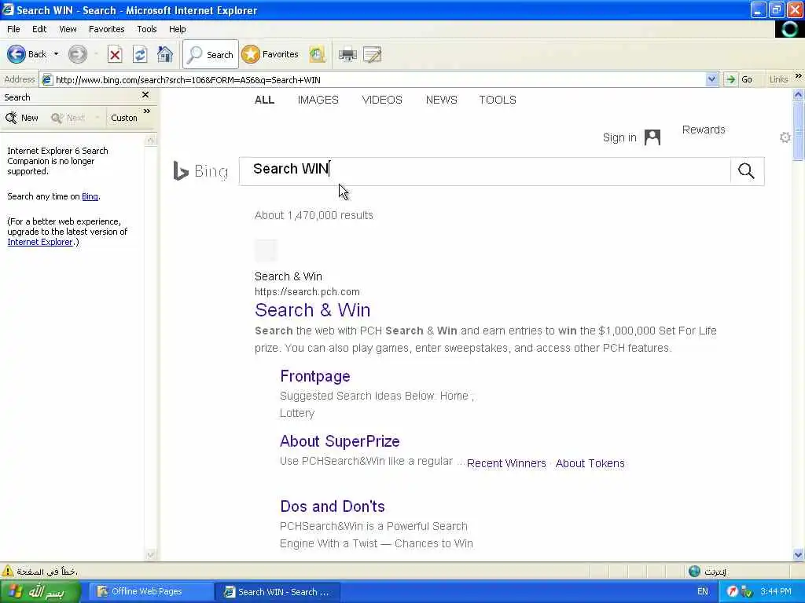Print the page with the printer icon
Viewport: 805px width, 603px height.
point(347,54)
